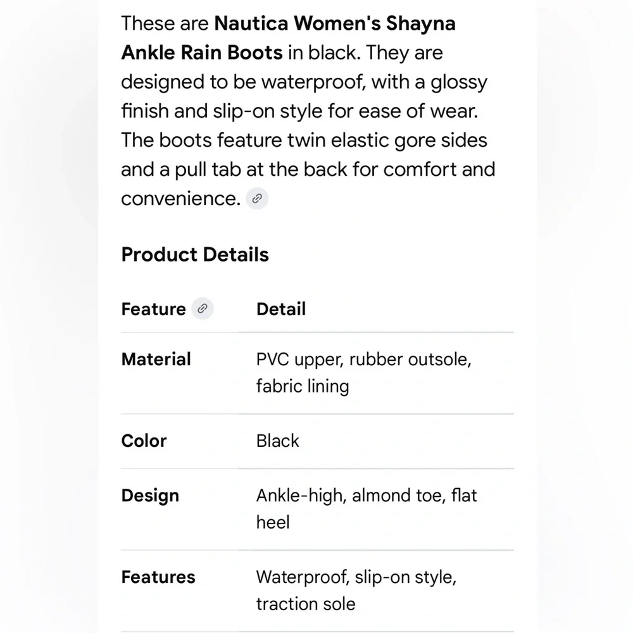
Task: Click the "Design" row label
Action: (150, 496)
